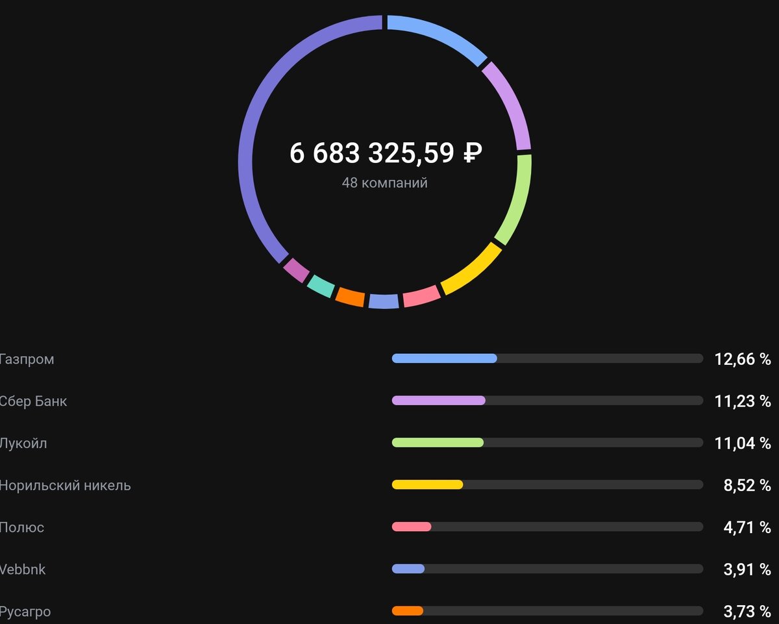Click the total 6 683 325,59 ₽
The width and height of the screenshot is (779, 624).
tap(386, 153)
